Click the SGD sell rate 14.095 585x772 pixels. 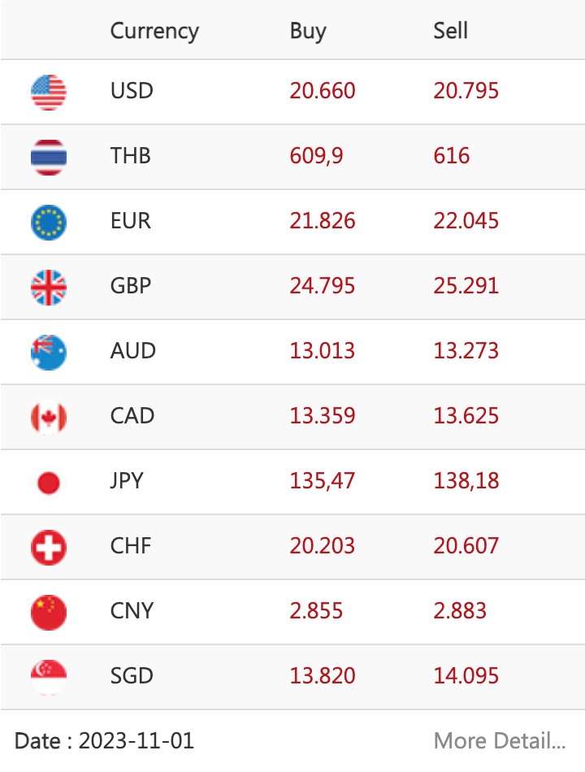(x=466, y=675)
